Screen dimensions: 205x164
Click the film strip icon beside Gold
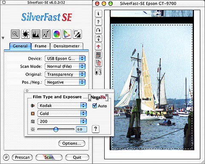pyautogui.click(x=33, y=113)
